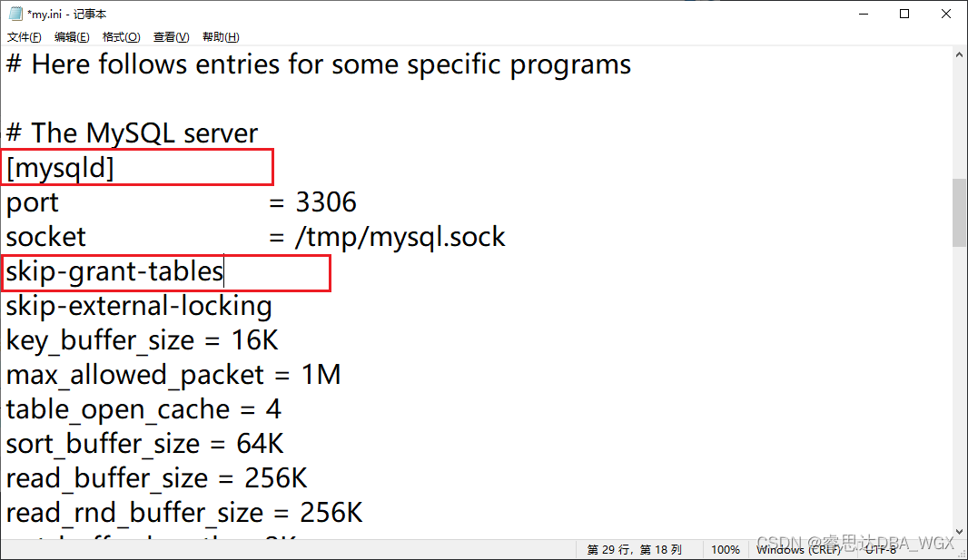Click the vertical scrollbar down arrow

[959, 532]
